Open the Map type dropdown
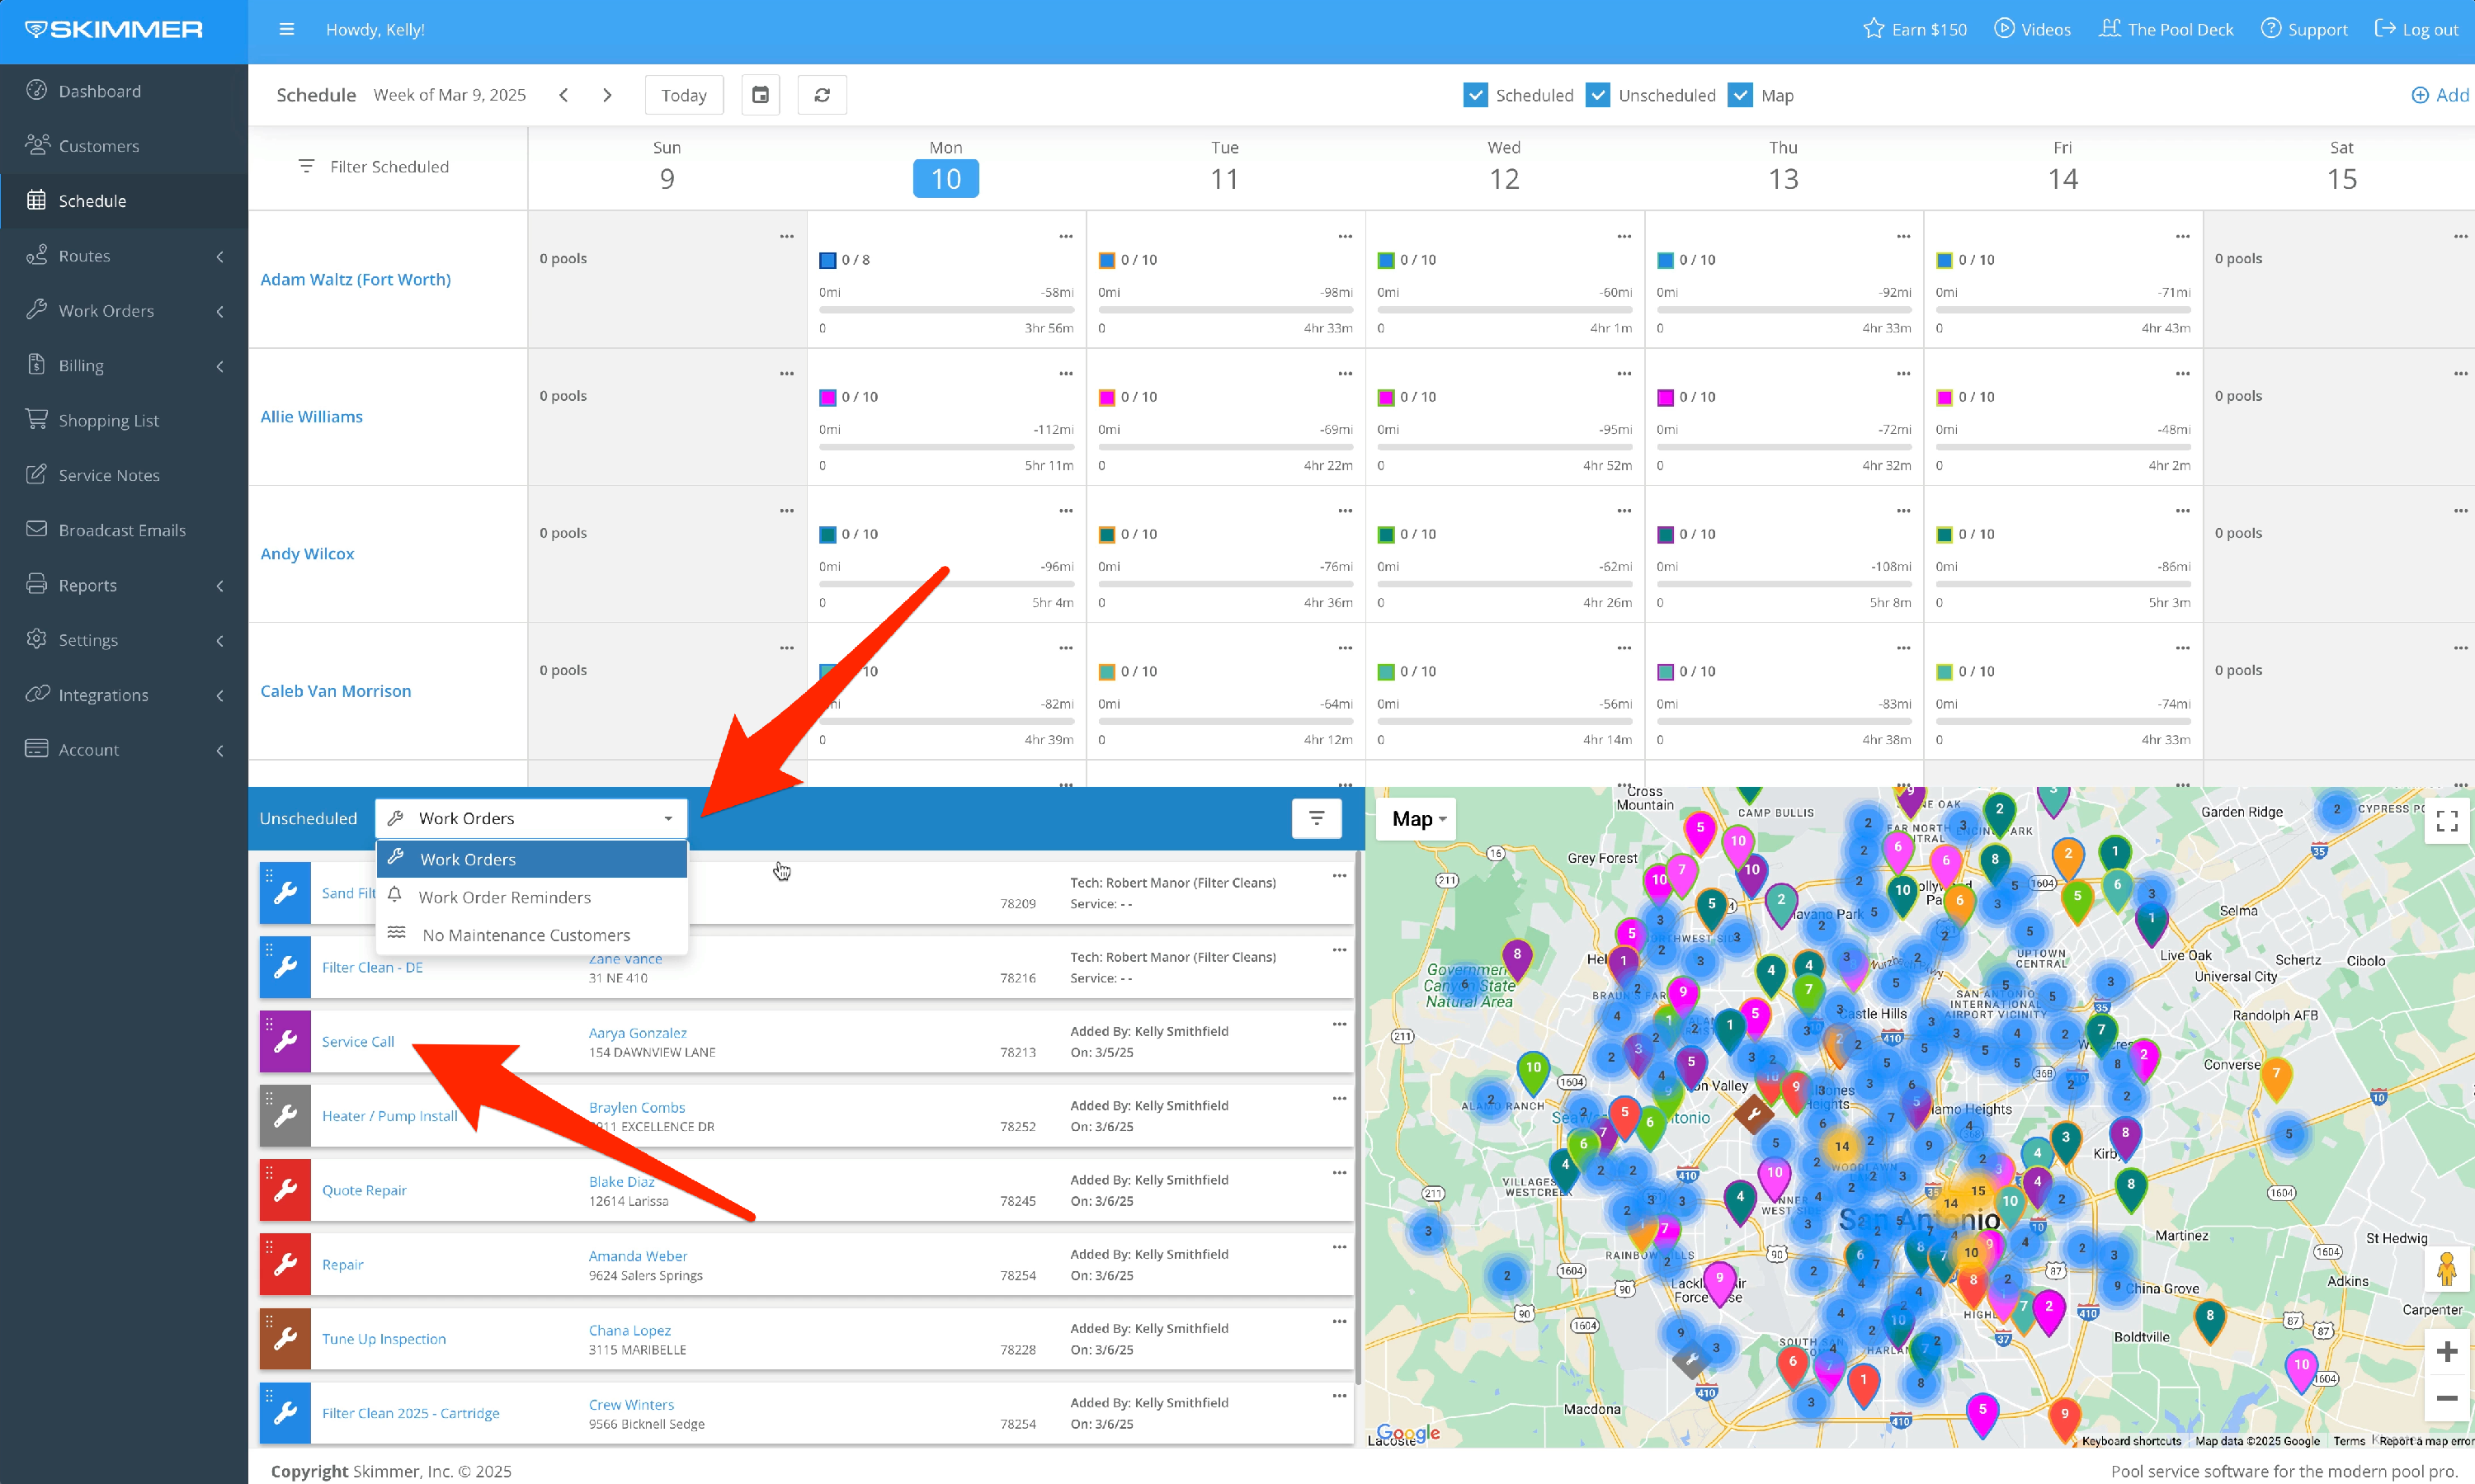This screenshot has height=1484, width=2475. point(1418,819)
